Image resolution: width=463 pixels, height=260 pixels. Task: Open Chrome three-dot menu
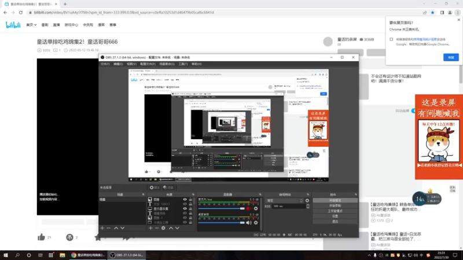click(x=458, y=12)
